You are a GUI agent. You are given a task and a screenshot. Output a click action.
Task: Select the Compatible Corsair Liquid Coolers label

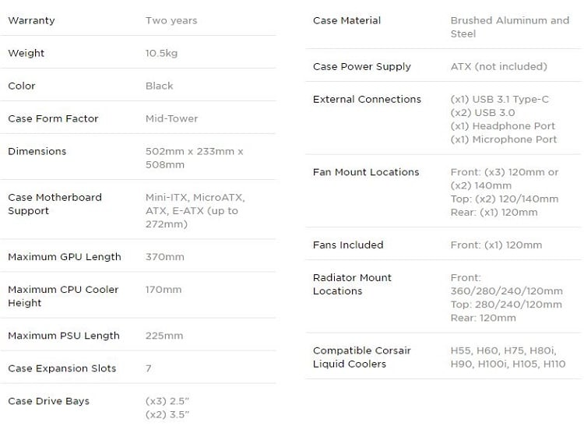click(362, 357)
